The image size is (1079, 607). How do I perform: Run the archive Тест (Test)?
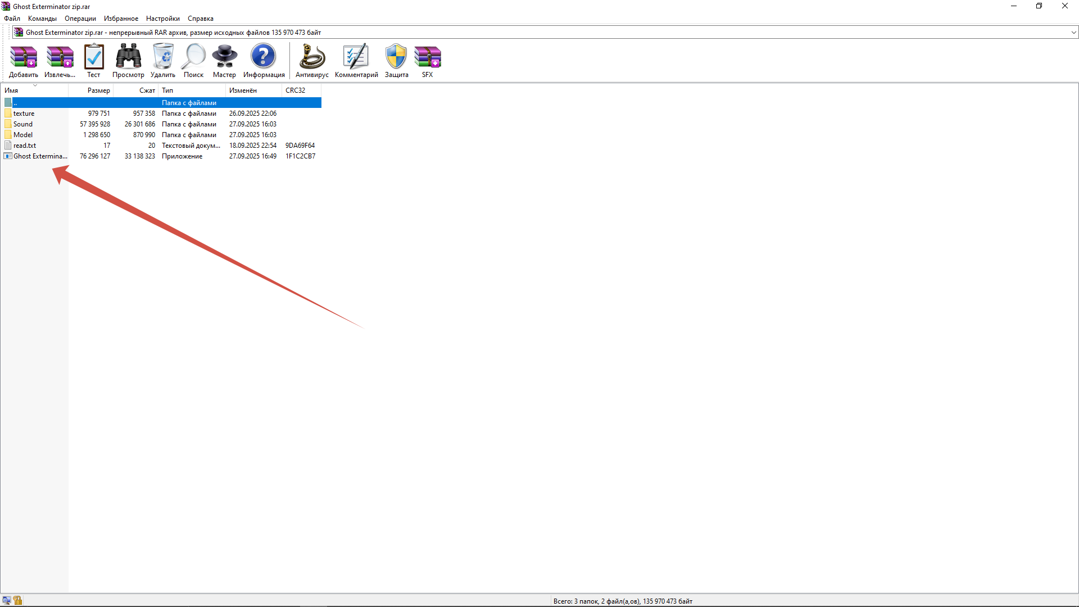tap(94, 61)
